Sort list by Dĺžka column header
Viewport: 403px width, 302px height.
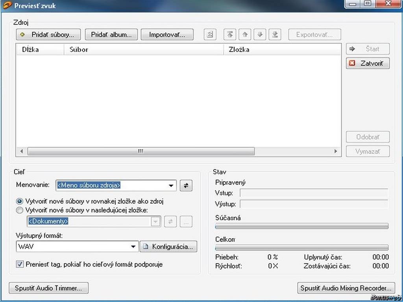[x=40, y=49]
